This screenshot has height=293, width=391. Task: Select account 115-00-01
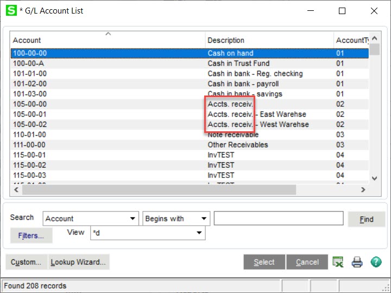[190, 155]
